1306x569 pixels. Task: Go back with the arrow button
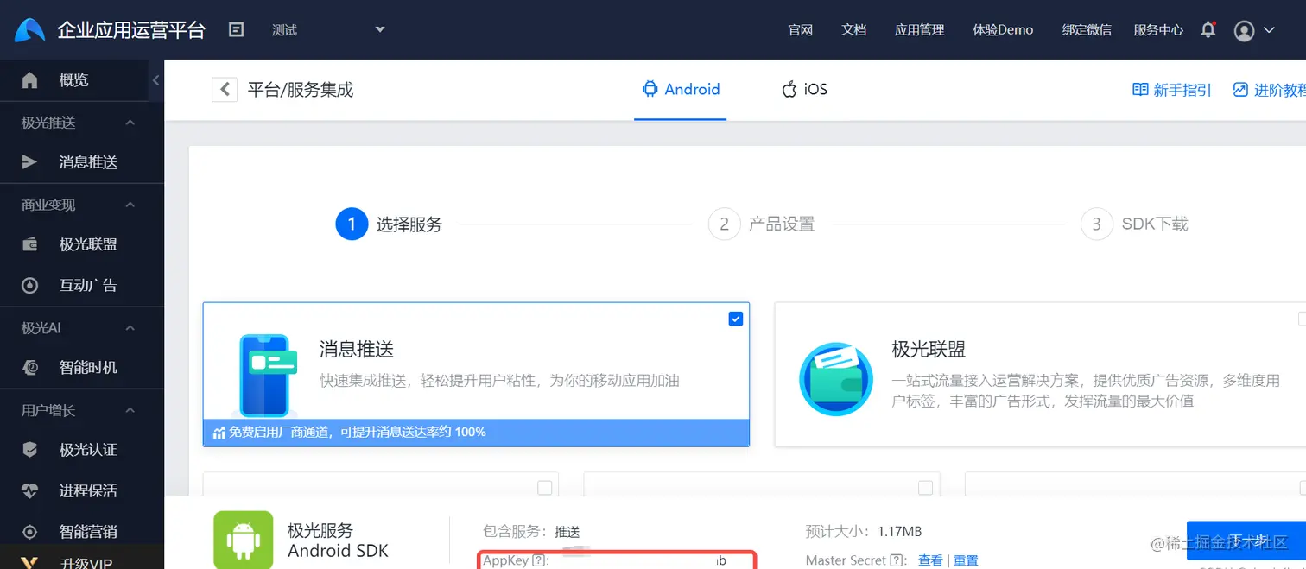coord(225,89)
